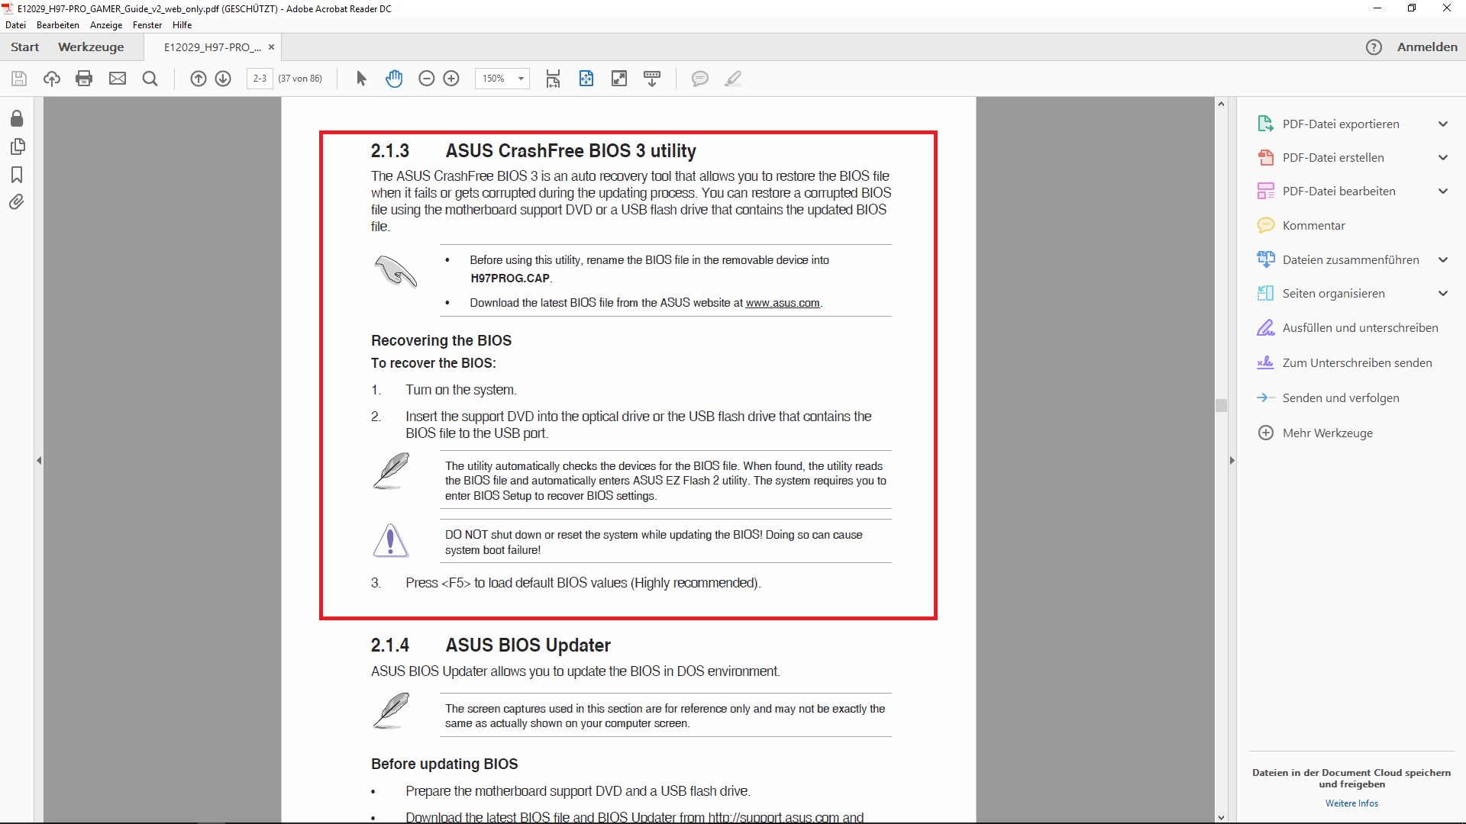The height and width of the screenshot is (824, 1466).
Task: Click the zoom out minus icon
Action: (427, 79)
